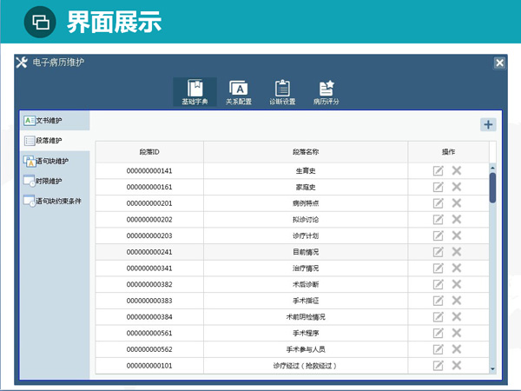The image size is (521, 391).
Task: Delete the 手术参与人员 row
Action: 457,349
